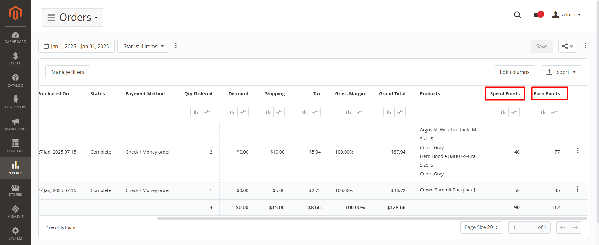599x245 pixels.
Task: Click the Edit columns button
Action: [x=514, y=72]
